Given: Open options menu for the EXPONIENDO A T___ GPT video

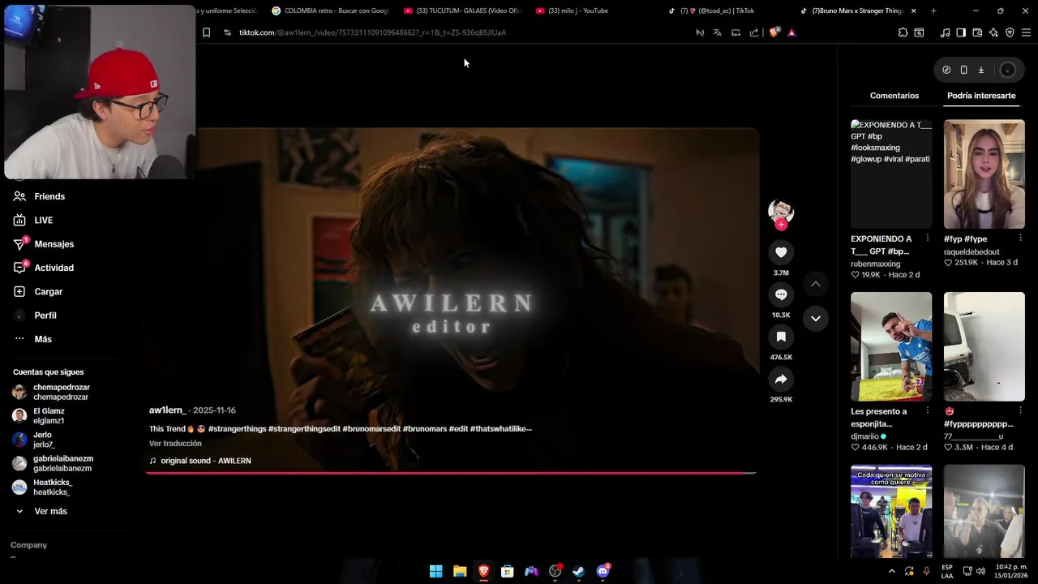Looking at the screenshot, I should (x=928, y=238).
